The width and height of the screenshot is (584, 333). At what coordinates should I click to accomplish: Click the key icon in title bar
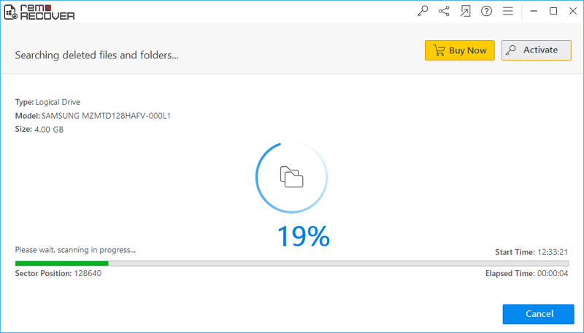coord(423,11)
